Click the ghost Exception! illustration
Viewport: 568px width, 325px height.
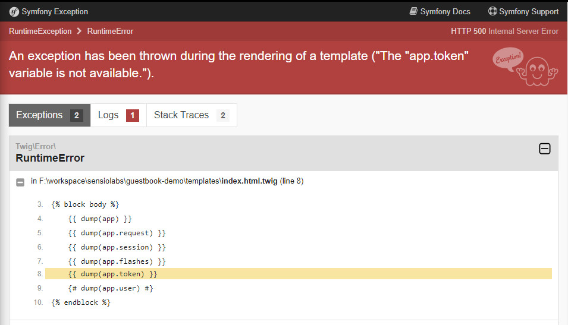525,67
